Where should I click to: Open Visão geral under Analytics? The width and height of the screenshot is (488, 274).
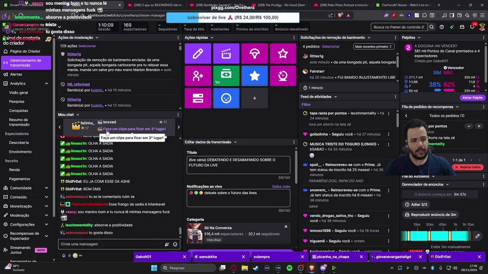coord(18,92)
